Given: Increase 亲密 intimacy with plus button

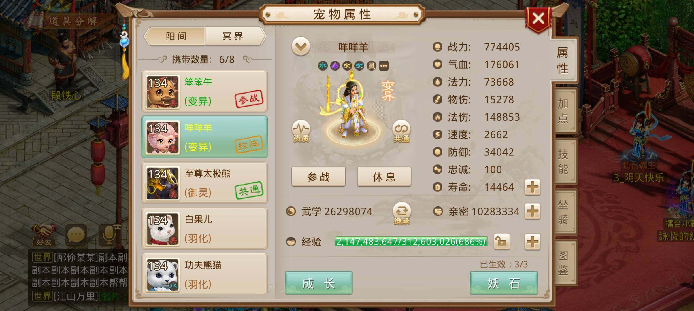Looking at the screenshot, I should [x=532, y=211].
